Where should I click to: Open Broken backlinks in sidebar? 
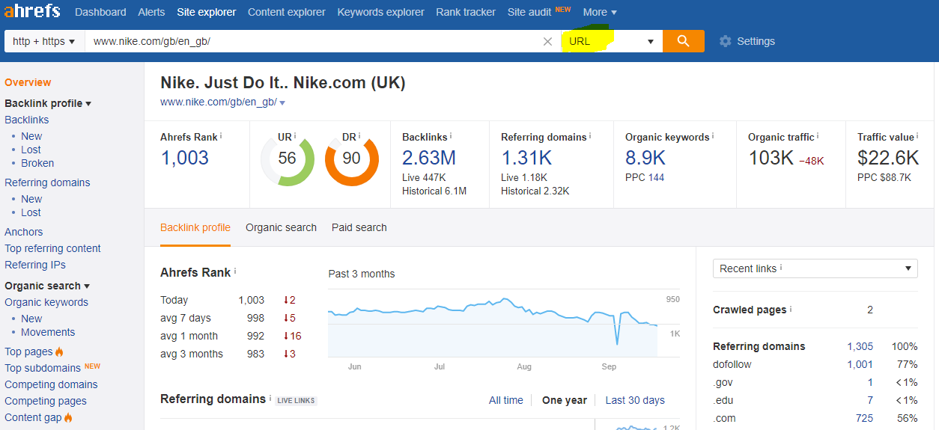[37, 163]
